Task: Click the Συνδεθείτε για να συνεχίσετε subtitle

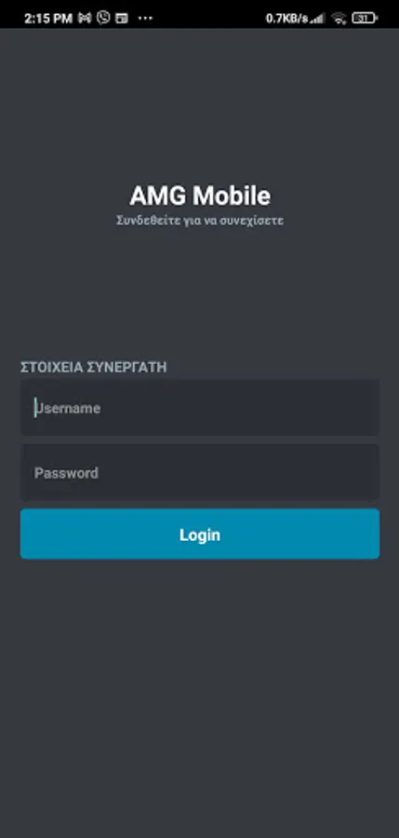Action: point(200,220)
